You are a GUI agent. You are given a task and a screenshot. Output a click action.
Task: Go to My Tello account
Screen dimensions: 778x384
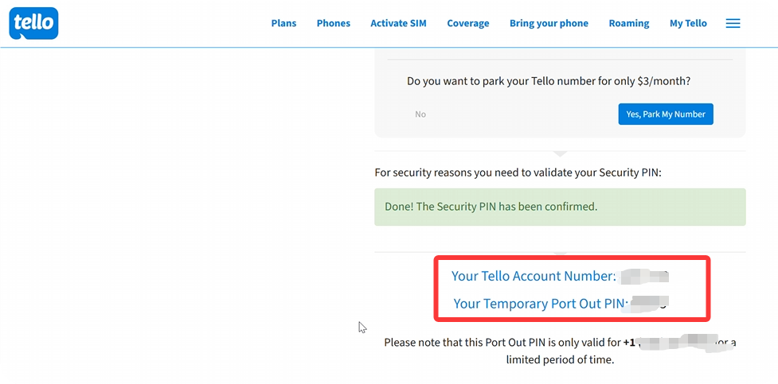pos(688,23)
